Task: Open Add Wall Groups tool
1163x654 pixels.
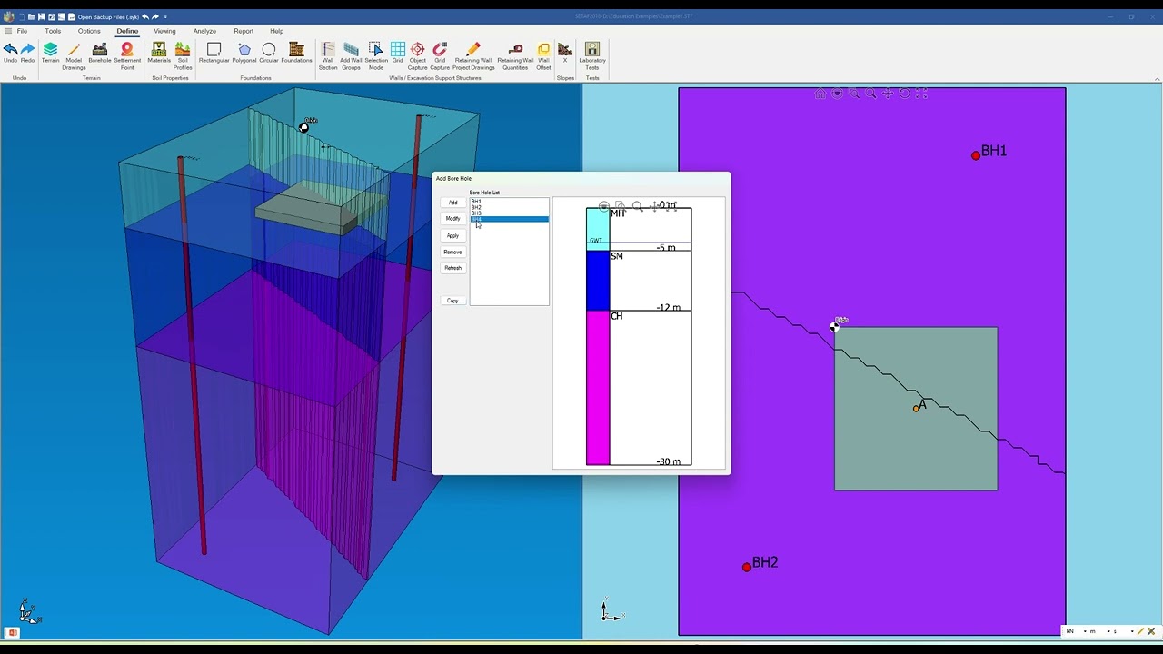Action: click(351, 56)
